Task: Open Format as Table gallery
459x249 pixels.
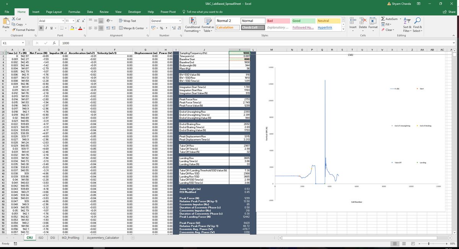Action: coord(208,24)
